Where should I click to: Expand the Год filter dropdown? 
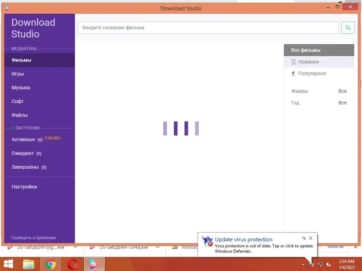tap(319, 103)
